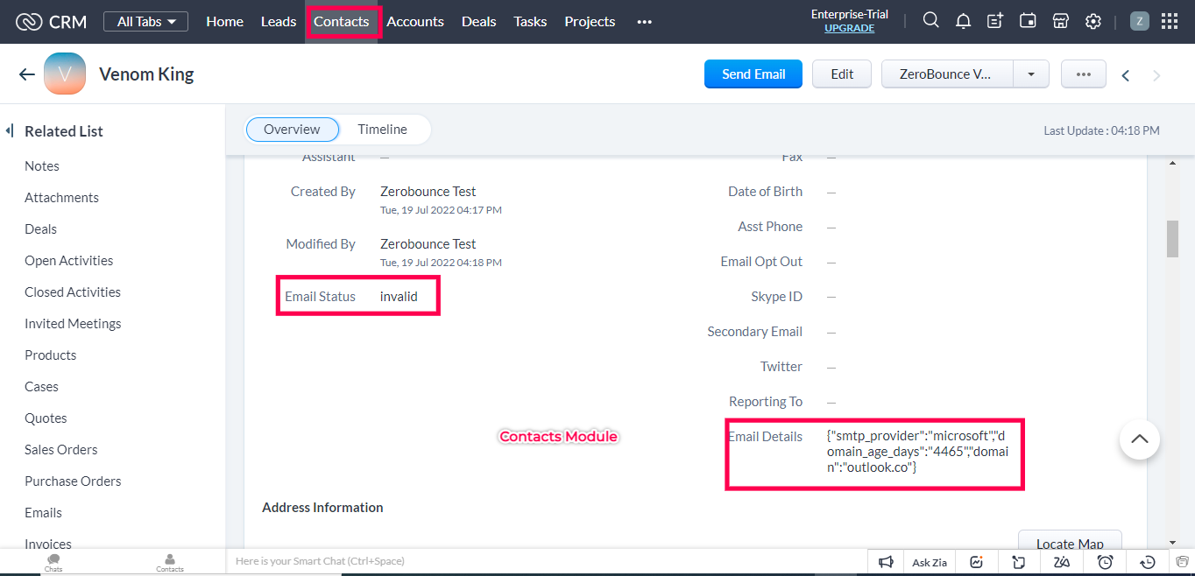1195x576 pixels.
Task: Click the announcements megaphone icon
Action: pyautogui.click(x=887, y=562)
